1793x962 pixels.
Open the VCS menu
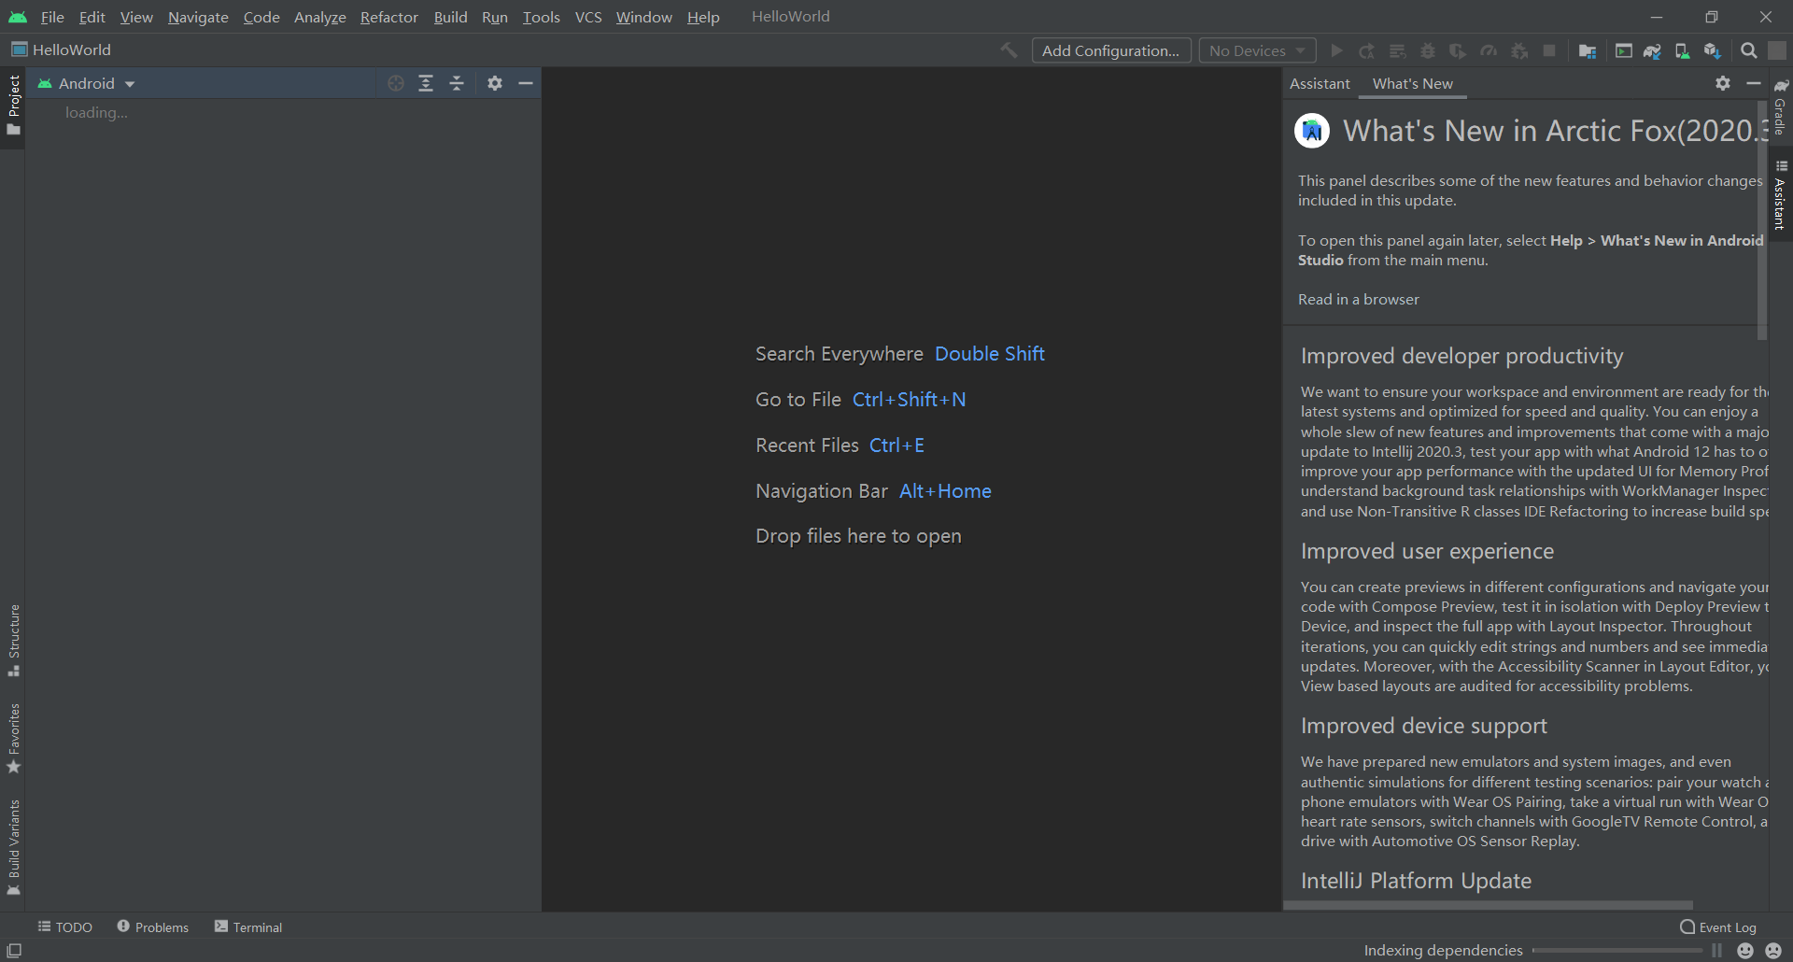click(x=588, y=17)
